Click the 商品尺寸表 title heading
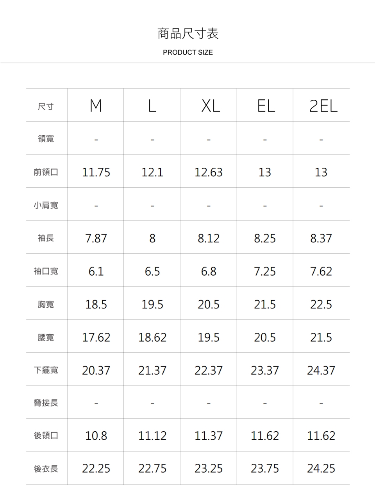 tap(188, 34)
